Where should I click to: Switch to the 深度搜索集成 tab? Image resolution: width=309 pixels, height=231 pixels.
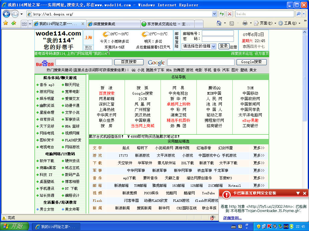pos(113,24)
